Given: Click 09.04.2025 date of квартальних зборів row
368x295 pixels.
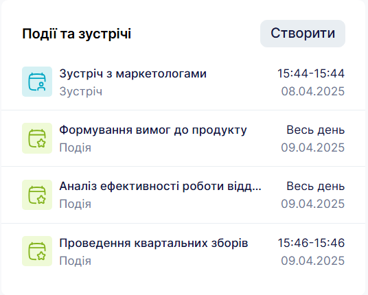Looking at the screenshot, I should tap(313, 261).
